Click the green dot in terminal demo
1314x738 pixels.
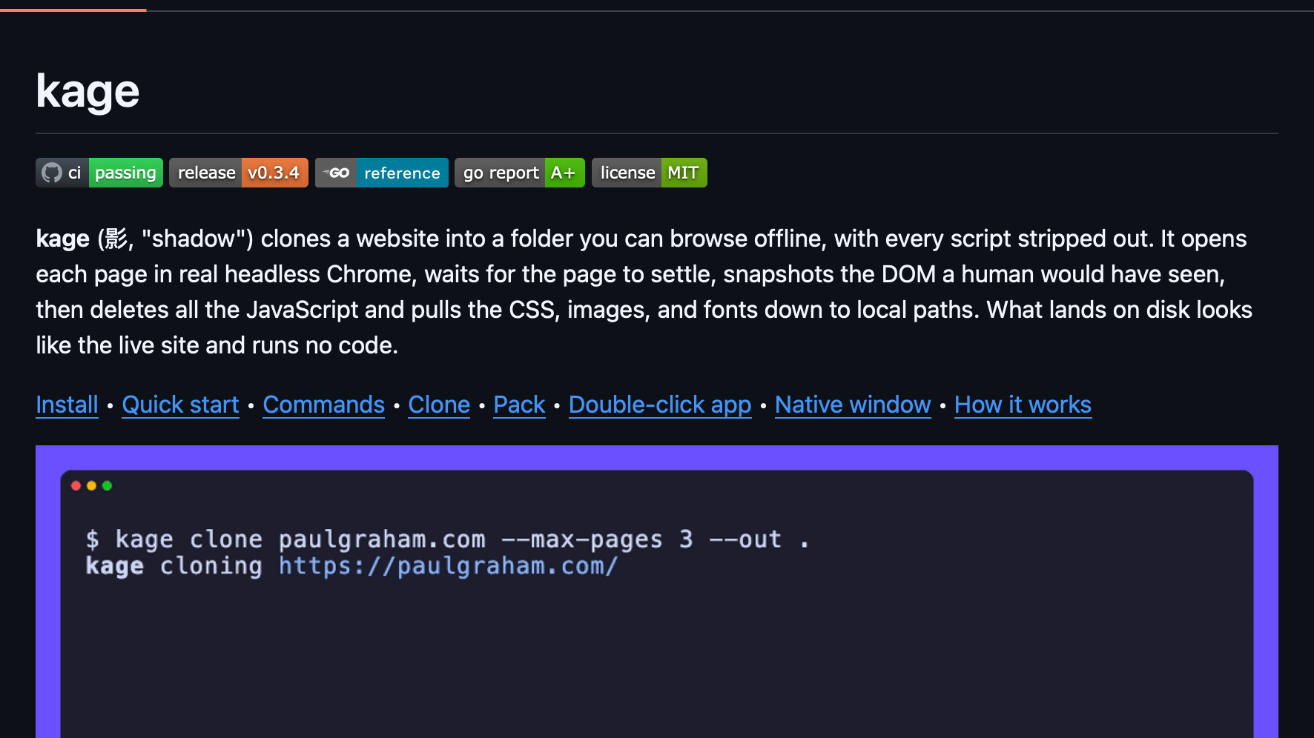107,486
